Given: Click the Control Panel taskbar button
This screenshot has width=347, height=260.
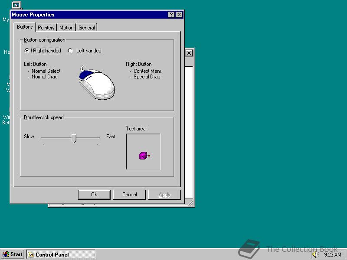Looking at the screenshot, I should (61, 254).
